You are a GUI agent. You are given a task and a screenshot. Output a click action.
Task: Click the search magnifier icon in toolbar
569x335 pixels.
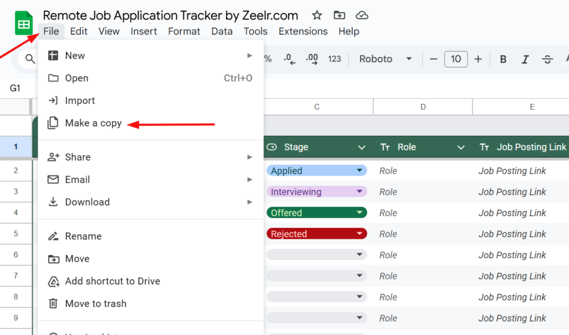coord(30,58)
